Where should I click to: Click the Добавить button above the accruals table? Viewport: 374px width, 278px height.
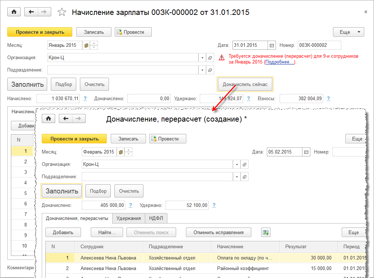coord(63,232)
